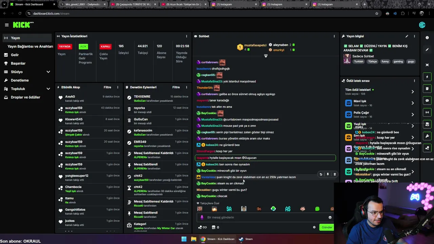434x244 pixels.
Task: Select the green blob emote in emote row
Action: 317,209
